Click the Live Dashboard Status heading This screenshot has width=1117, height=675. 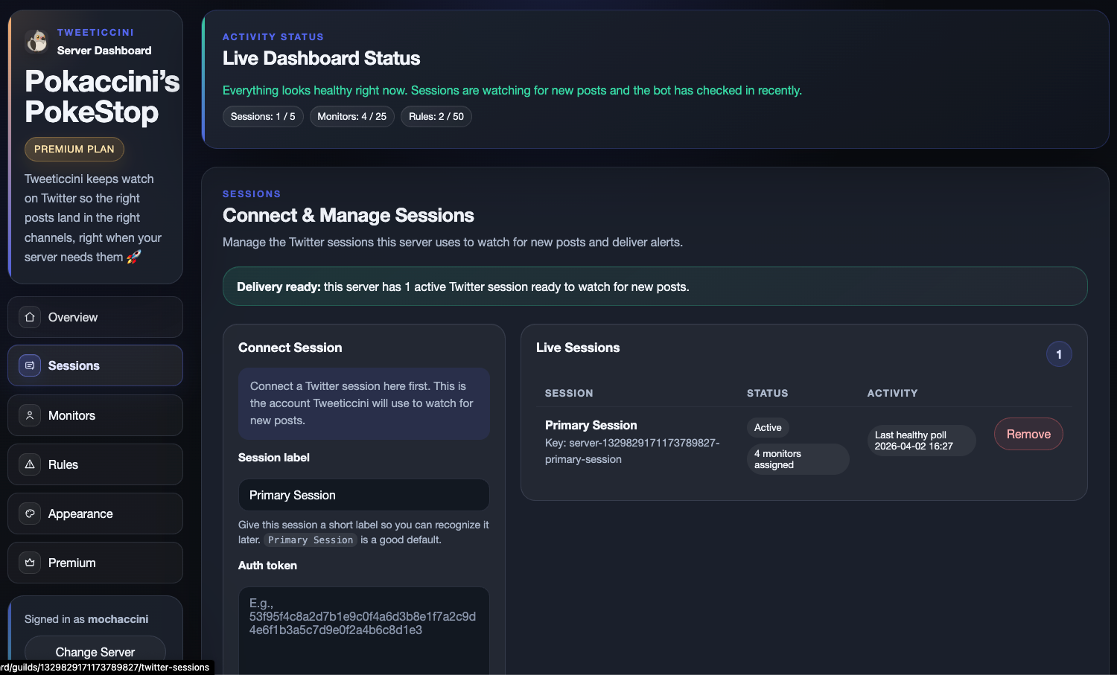[x=321, y=58]
